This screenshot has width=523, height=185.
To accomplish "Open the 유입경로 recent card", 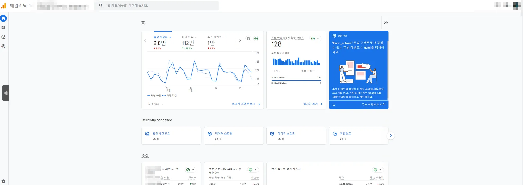I will [x=358, y=136].
